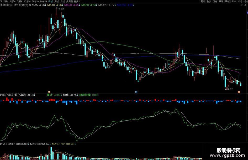
Task: Toggle the side panel icon at top-right
Action: coord(245,5)
